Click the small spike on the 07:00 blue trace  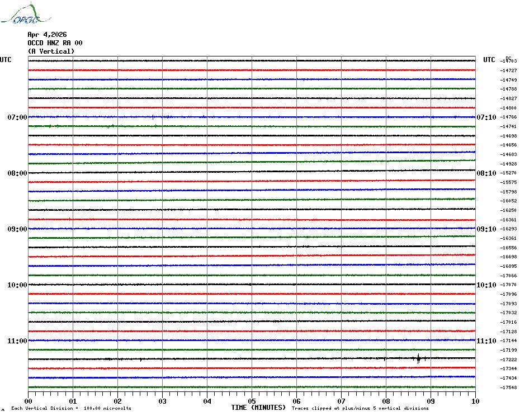[x=153, y=117]
